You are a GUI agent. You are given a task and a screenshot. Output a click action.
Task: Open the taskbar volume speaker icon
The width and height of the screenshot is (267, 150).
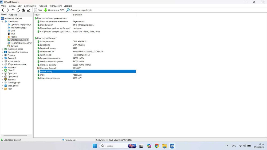245,146
